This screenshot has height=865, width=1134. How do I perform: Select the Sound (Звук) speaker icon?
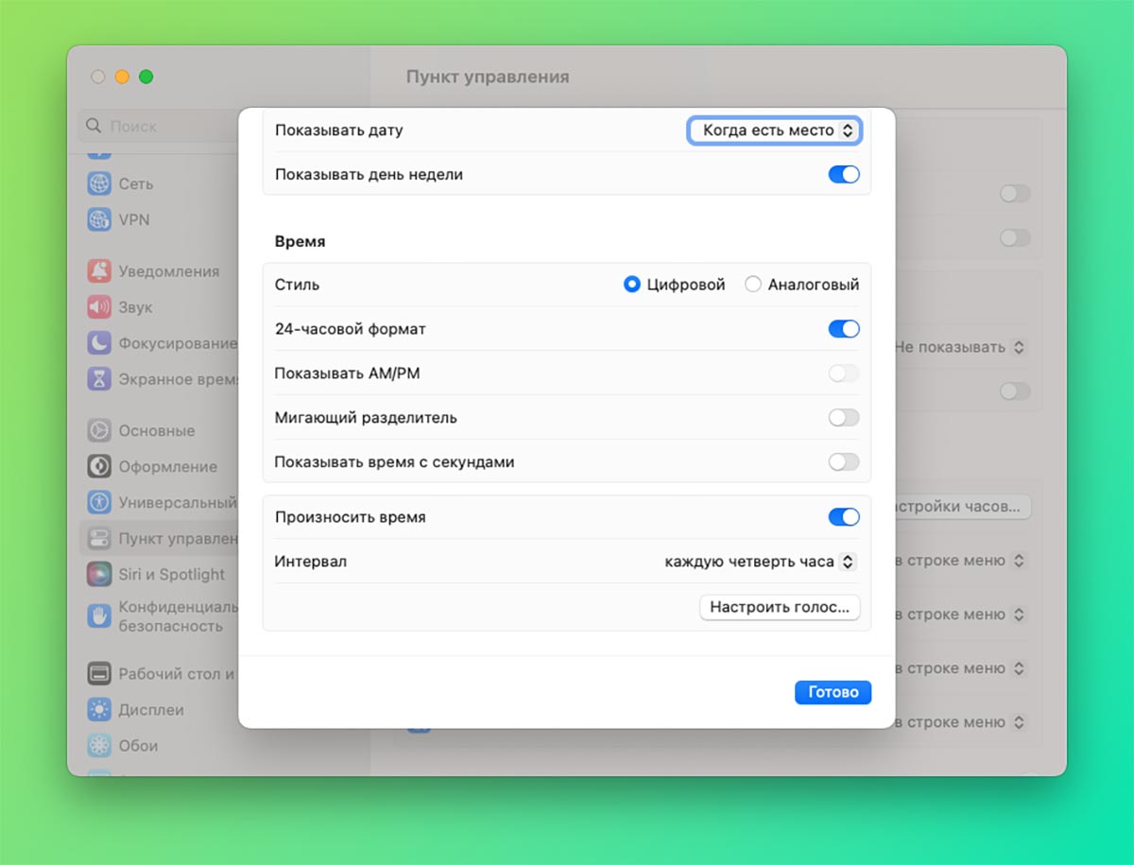point(99,307)
